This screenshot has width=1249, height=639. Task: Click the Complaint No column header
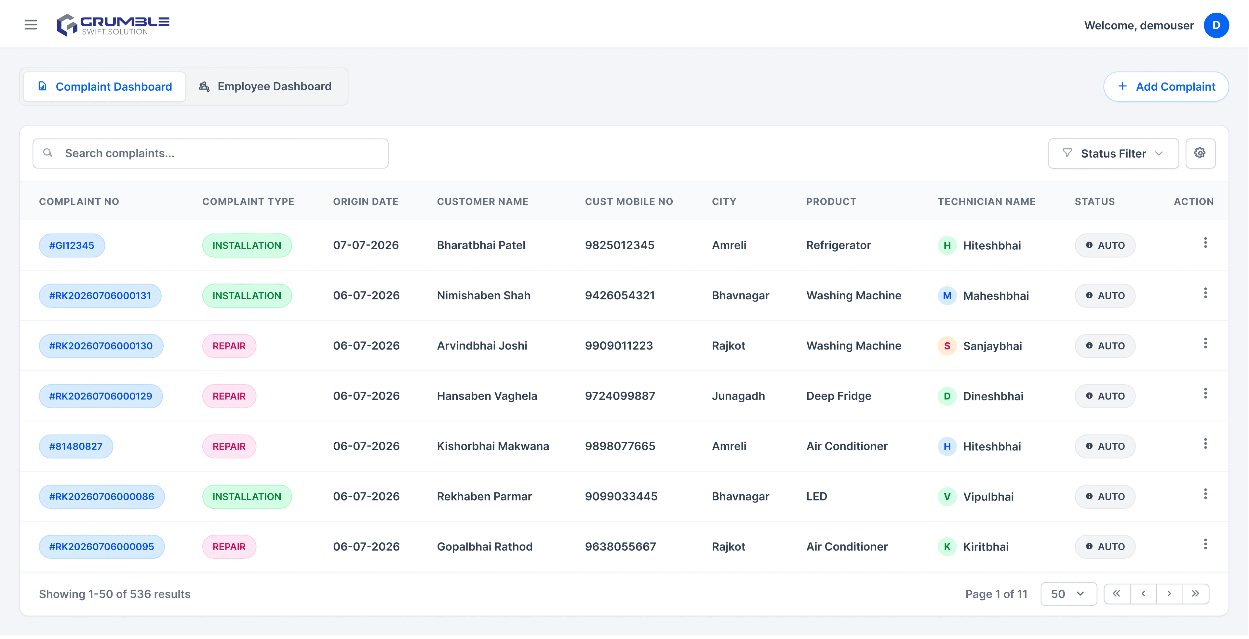(x=79, y=202)
